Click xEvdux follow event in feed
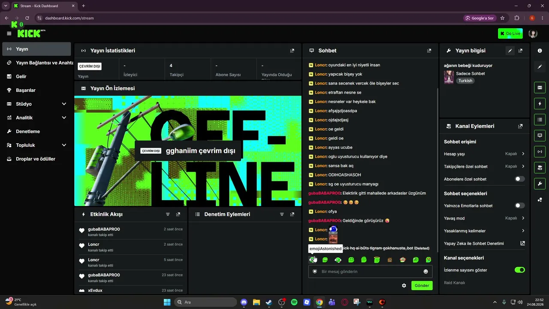This screenshot has width=549, height=309. 131,291
